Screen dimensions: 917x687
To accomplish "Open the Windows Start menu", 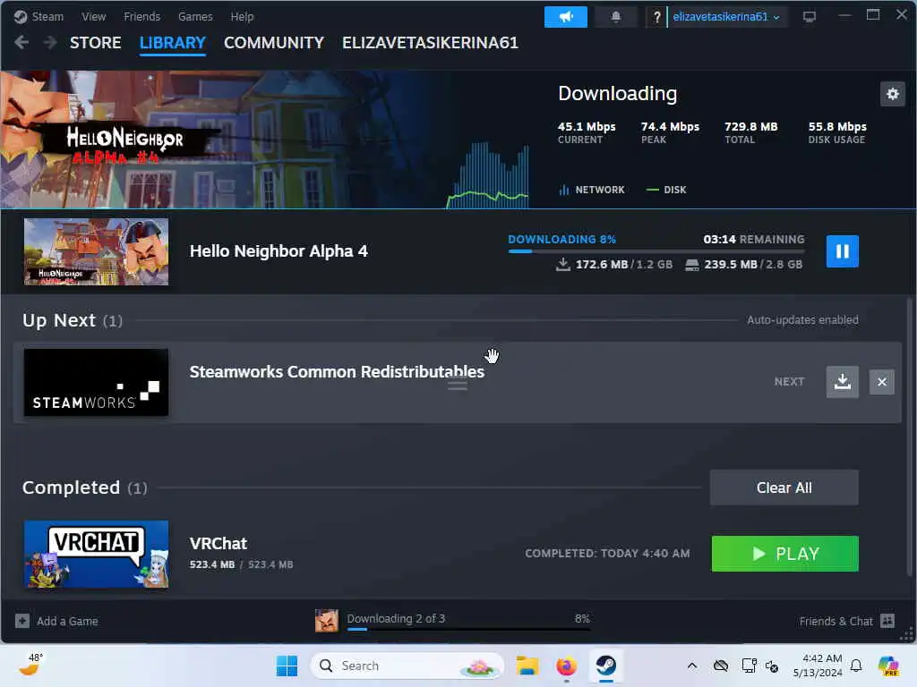I will (x=287, y=666).
